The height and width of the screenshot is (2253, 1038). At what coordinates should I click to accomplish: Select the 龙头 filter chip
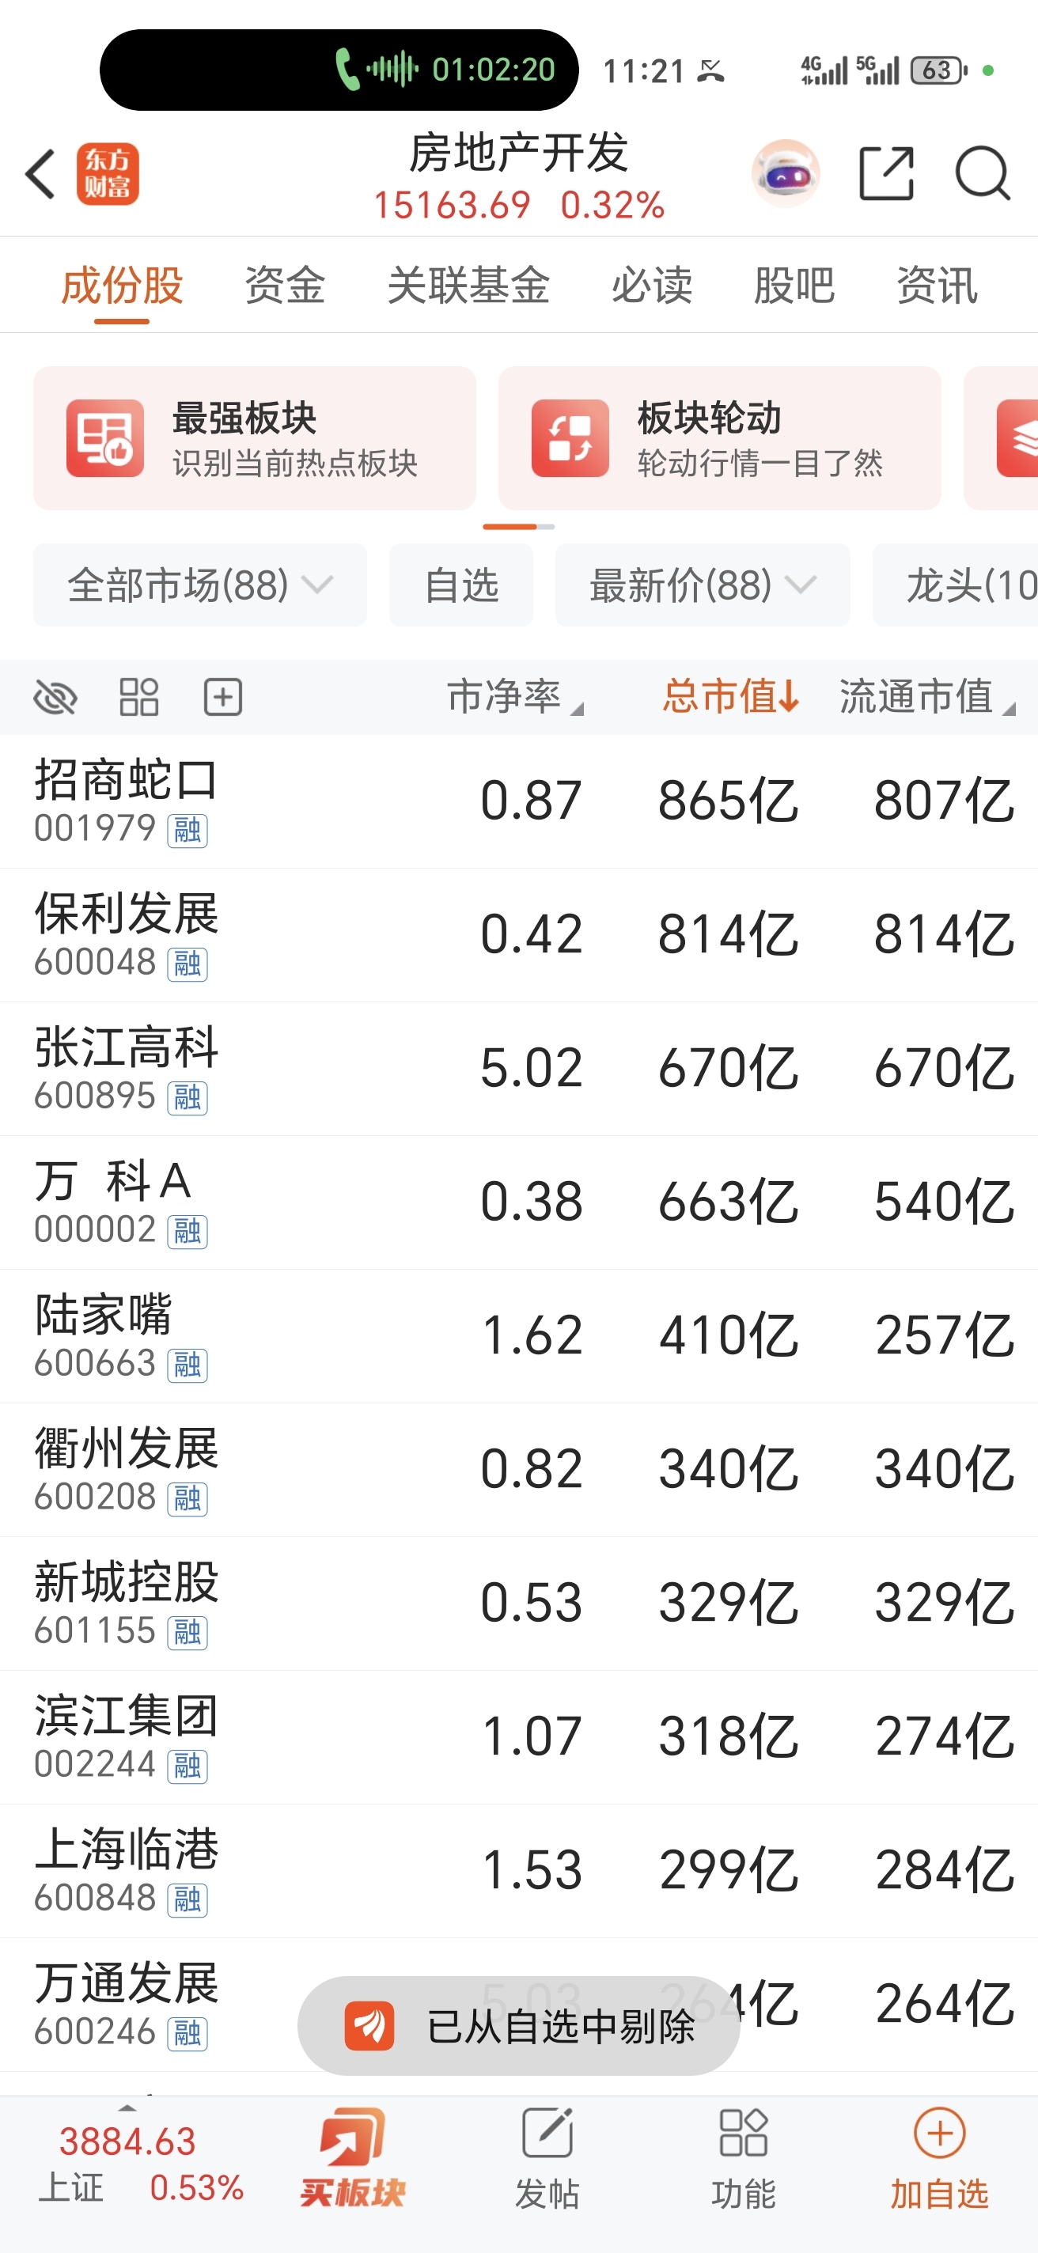(955, 585)
